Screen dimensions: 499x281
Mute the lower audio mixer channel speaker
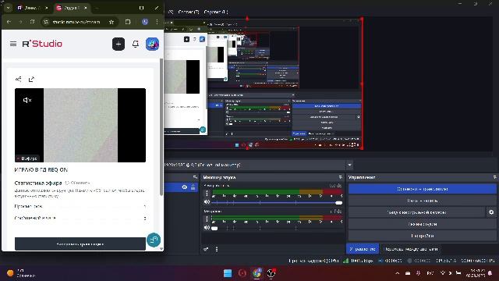(207, 227)
